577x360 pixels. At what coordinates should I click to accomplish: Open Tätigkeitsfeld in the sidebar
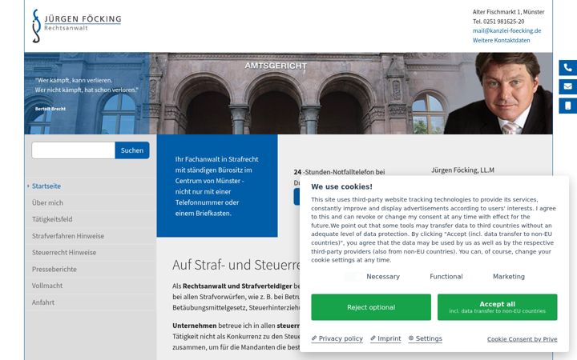(52, 219)
